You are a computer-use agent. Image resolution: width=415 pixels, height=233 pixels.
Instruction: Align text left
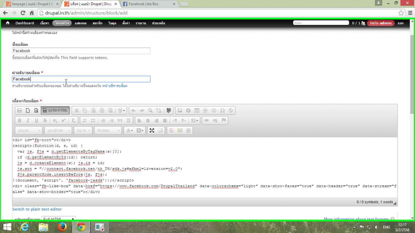tap(139, 120)
